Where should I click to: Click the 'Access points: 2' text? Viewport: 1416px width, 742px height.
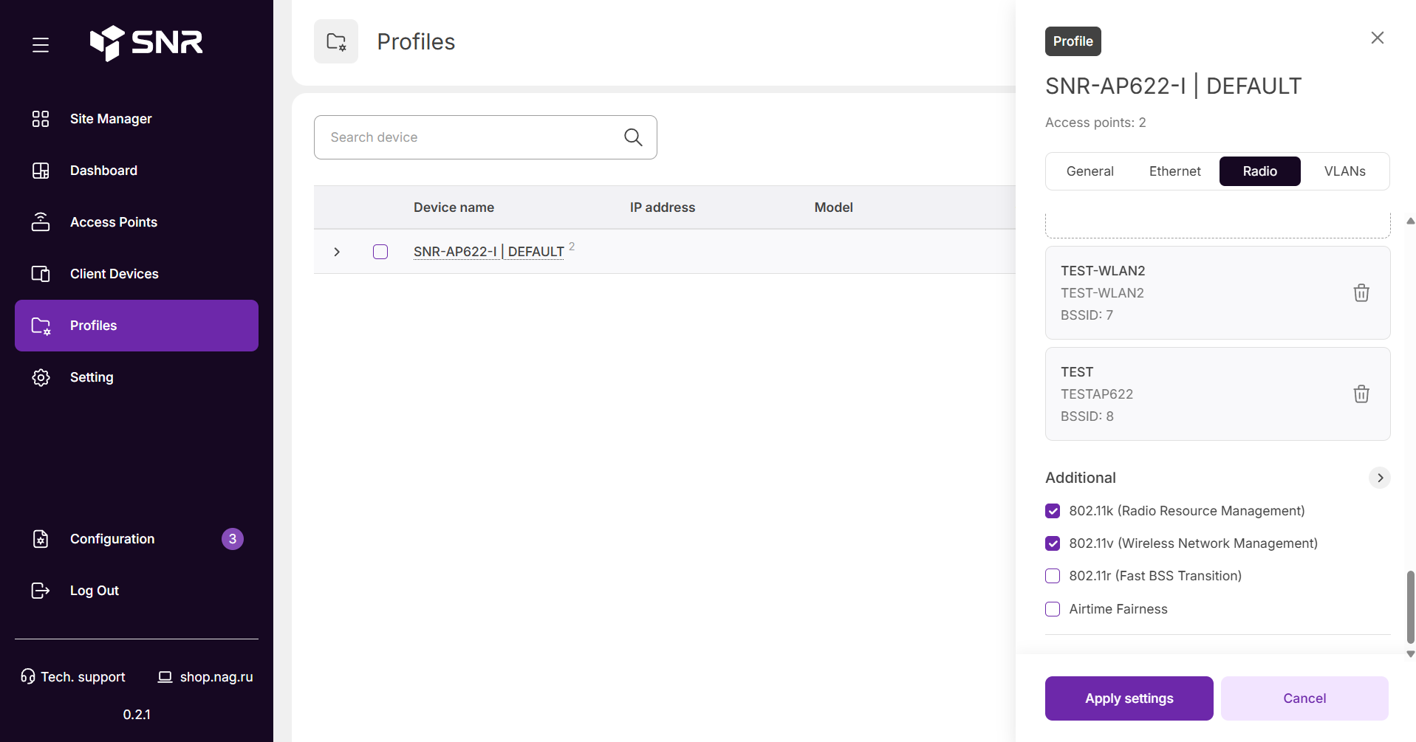(x=1095, y=123)
